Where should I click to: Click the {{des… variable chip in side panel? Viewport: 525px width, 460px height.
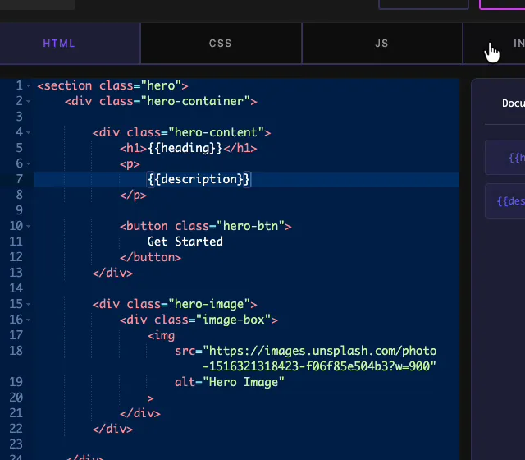click(505, 201)
